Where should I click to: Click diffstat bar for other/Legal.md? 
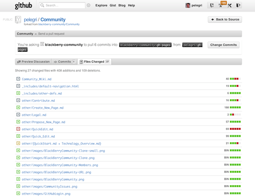coord(235,115)
